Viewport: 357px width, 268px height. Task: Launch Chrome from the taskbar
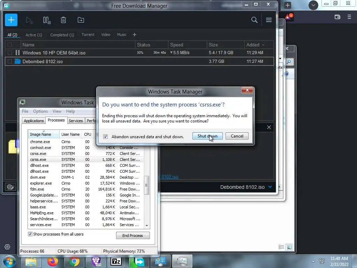point(74,262)
